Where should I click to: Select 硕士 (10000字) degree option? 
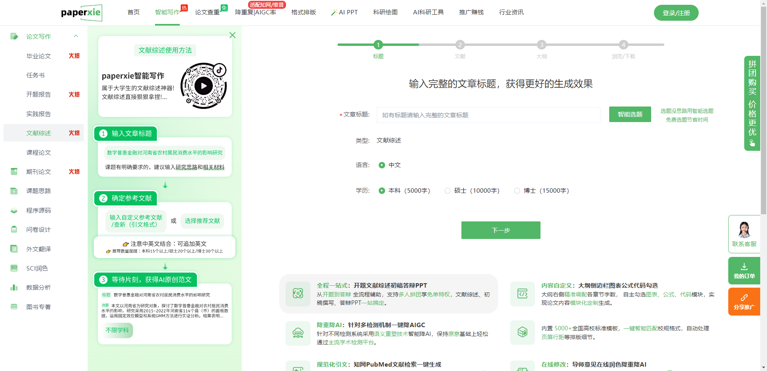447,191
